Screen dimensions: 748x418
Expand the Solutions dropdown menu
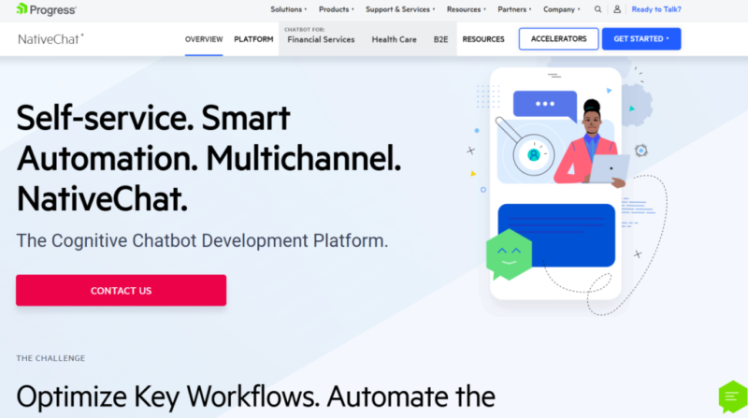288,9
